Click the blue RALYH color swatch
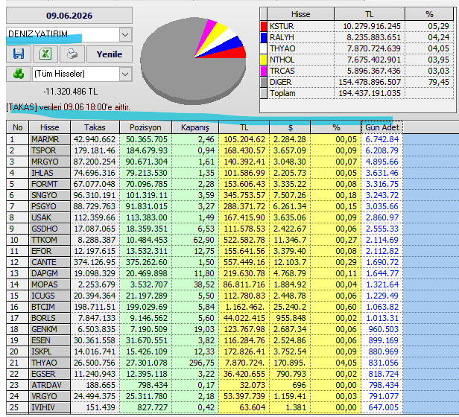459x417 pixels. pyautogui.click(x=264, y=37)
